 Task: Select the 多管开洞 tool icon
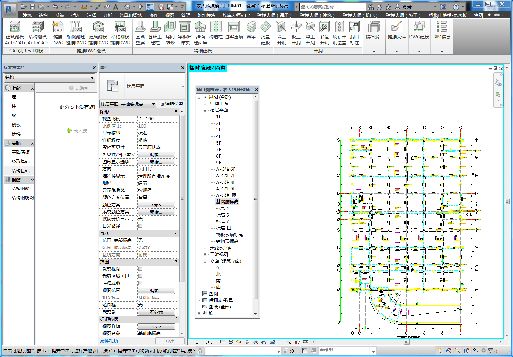pyautogui.click(x=324, y=27)
